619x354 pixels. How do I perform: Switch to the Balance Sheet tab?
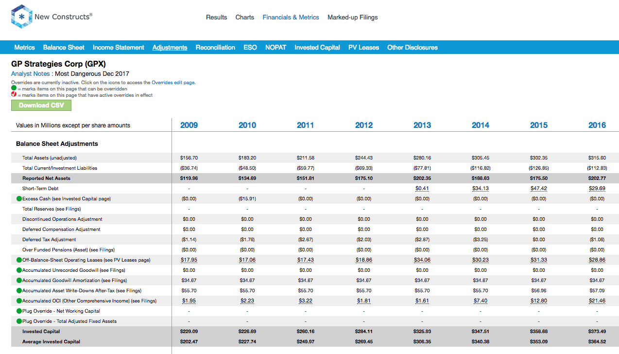coord(64,47)
